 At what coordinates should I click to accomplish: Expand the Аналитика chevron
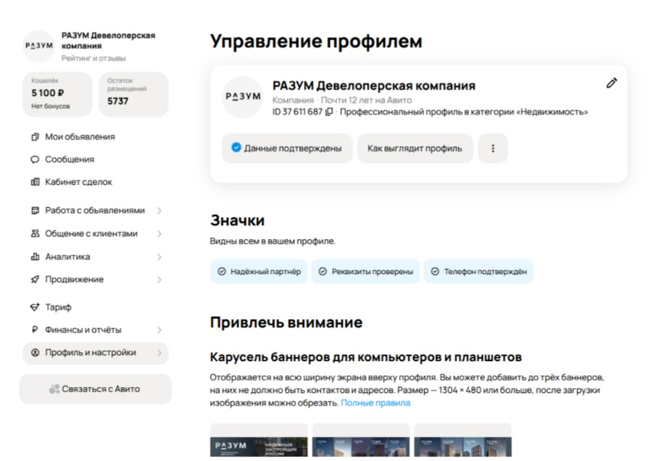tap(159, 257)
